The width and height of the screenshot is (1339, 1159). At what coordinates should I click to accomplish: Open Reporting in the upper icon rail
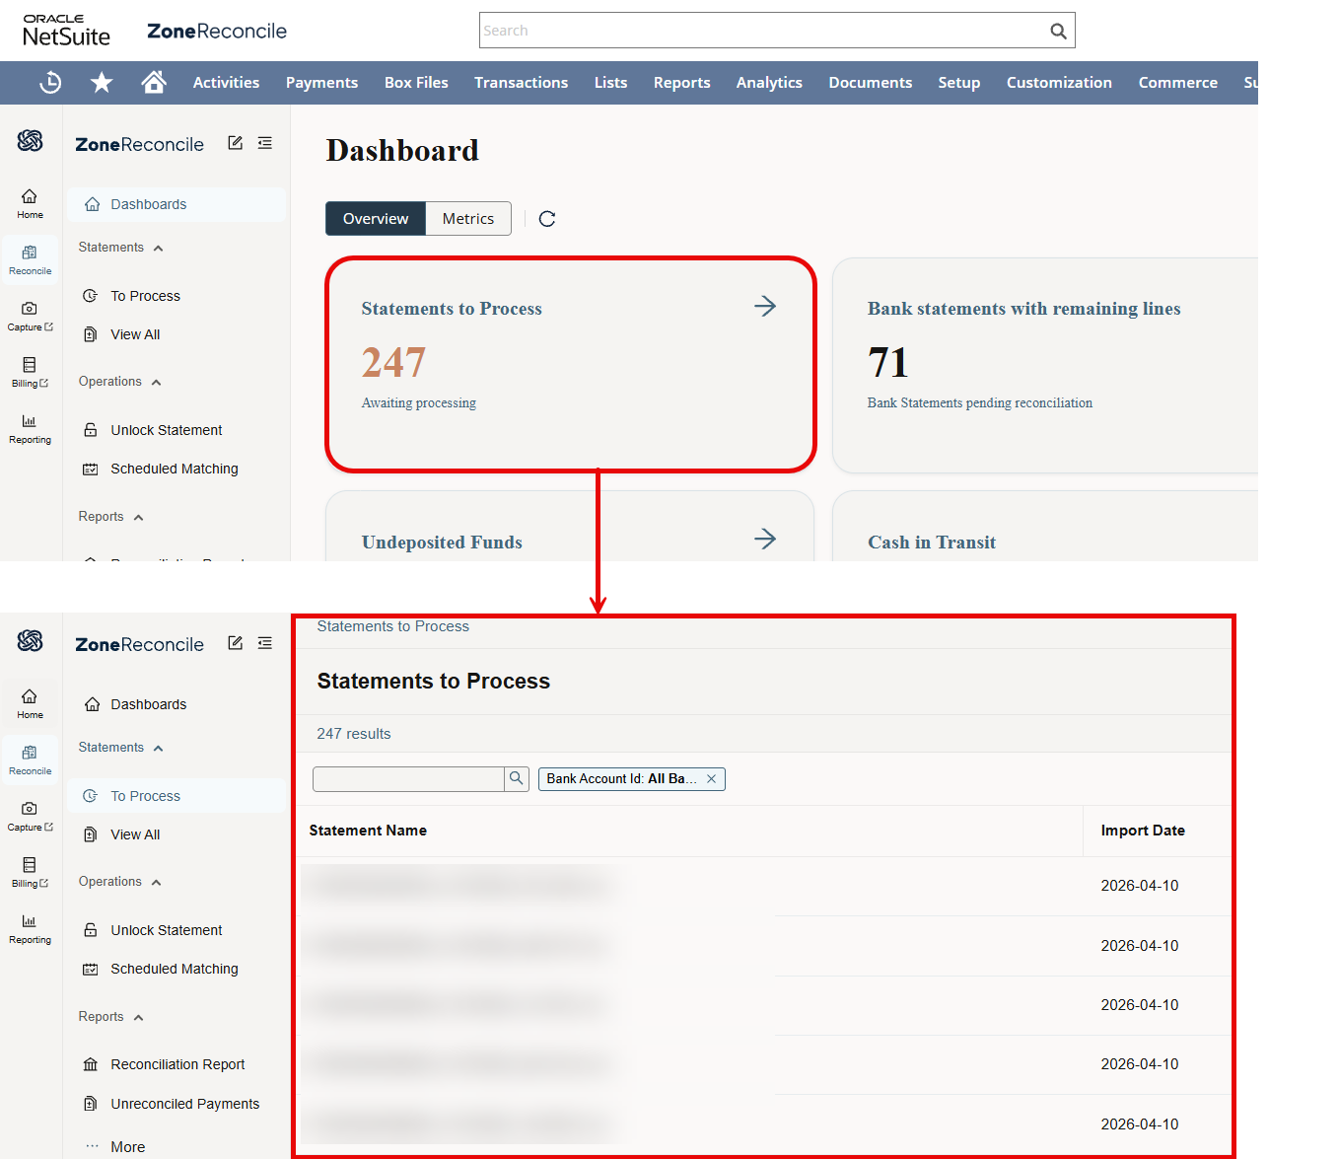click(x=30, y=429)
